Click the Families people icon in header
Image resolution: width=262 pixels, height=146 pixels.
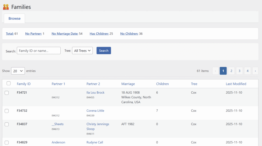point(6,7)
